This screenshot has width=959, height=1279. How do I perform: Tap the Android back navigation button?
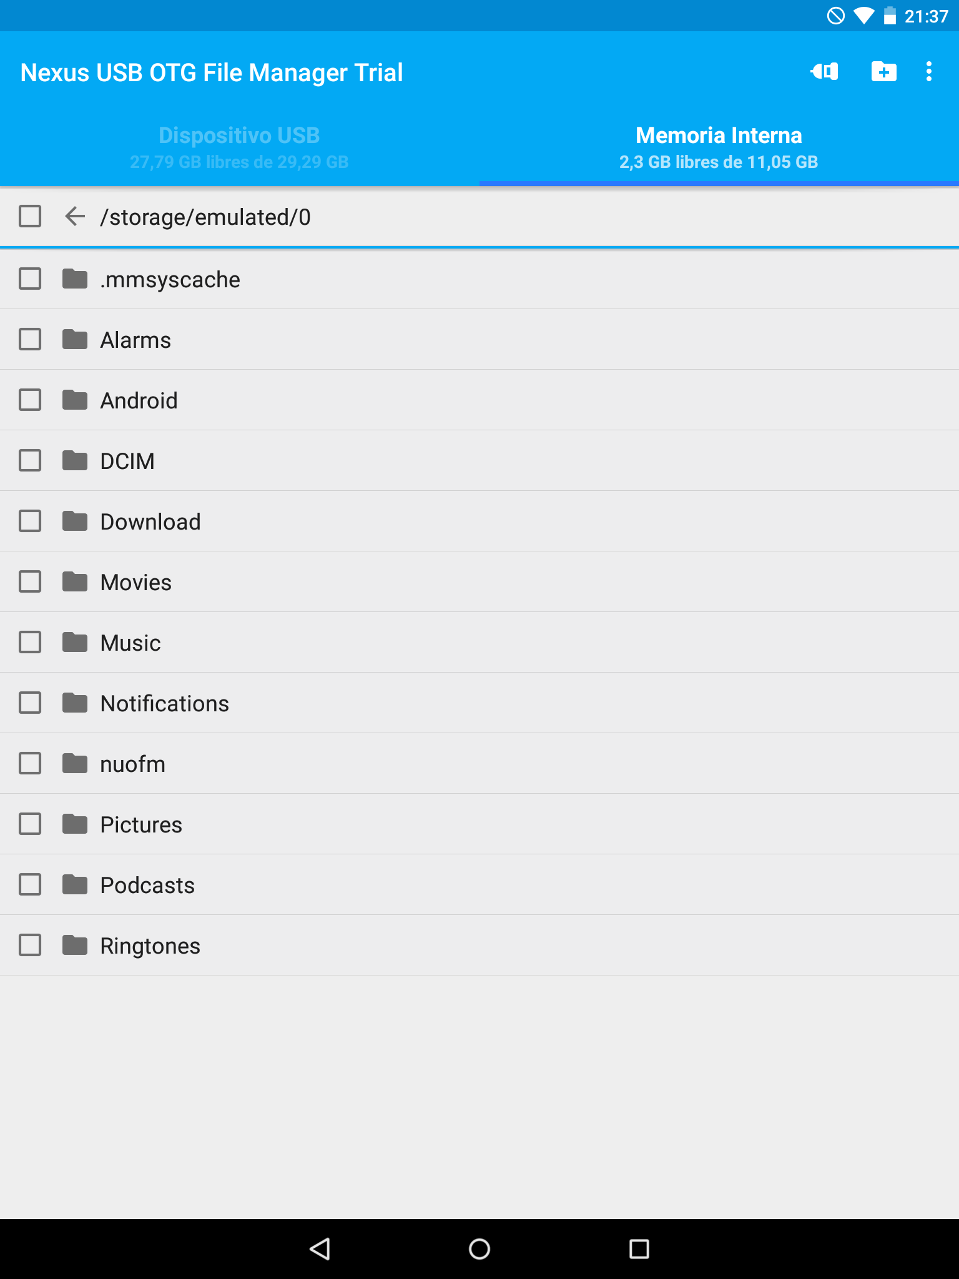[320, 1249]
